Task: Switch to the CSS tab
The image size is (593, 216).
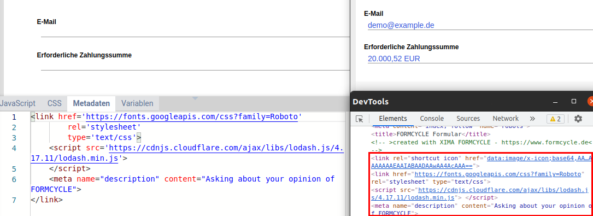Action: 55,103
